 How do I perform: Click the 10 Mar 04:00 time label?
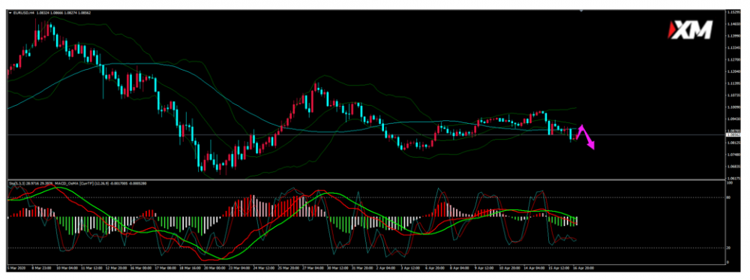[x=67, y=268]
